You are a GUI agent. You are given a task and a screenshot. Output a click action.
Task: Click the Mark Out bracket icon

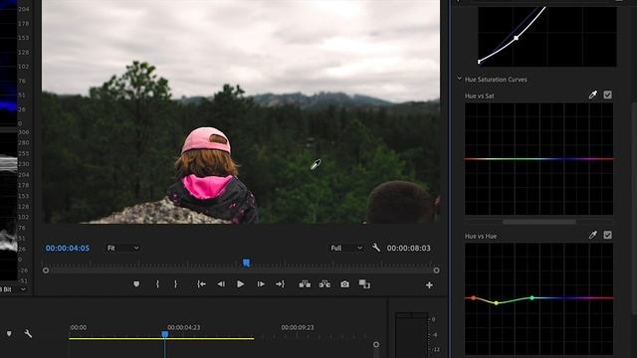[x=175, y=284]
